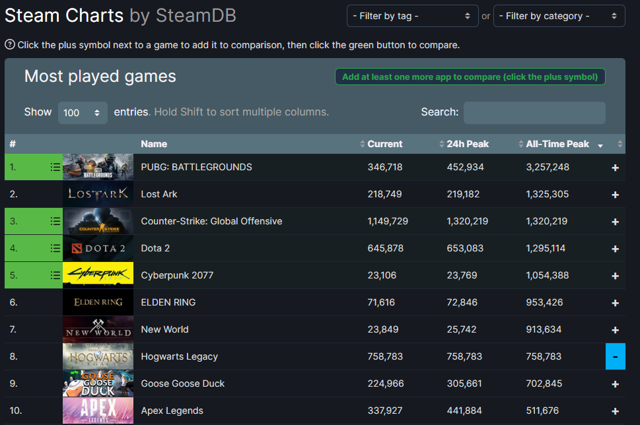Screen dimensions: 640x425
Task: Remove Hogwarts Legacy from comparison using minus
Action: tap(615, 356)
